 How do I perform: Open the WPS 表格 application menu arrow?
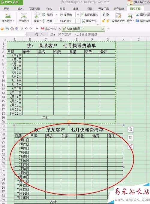(x=22, y=2)
